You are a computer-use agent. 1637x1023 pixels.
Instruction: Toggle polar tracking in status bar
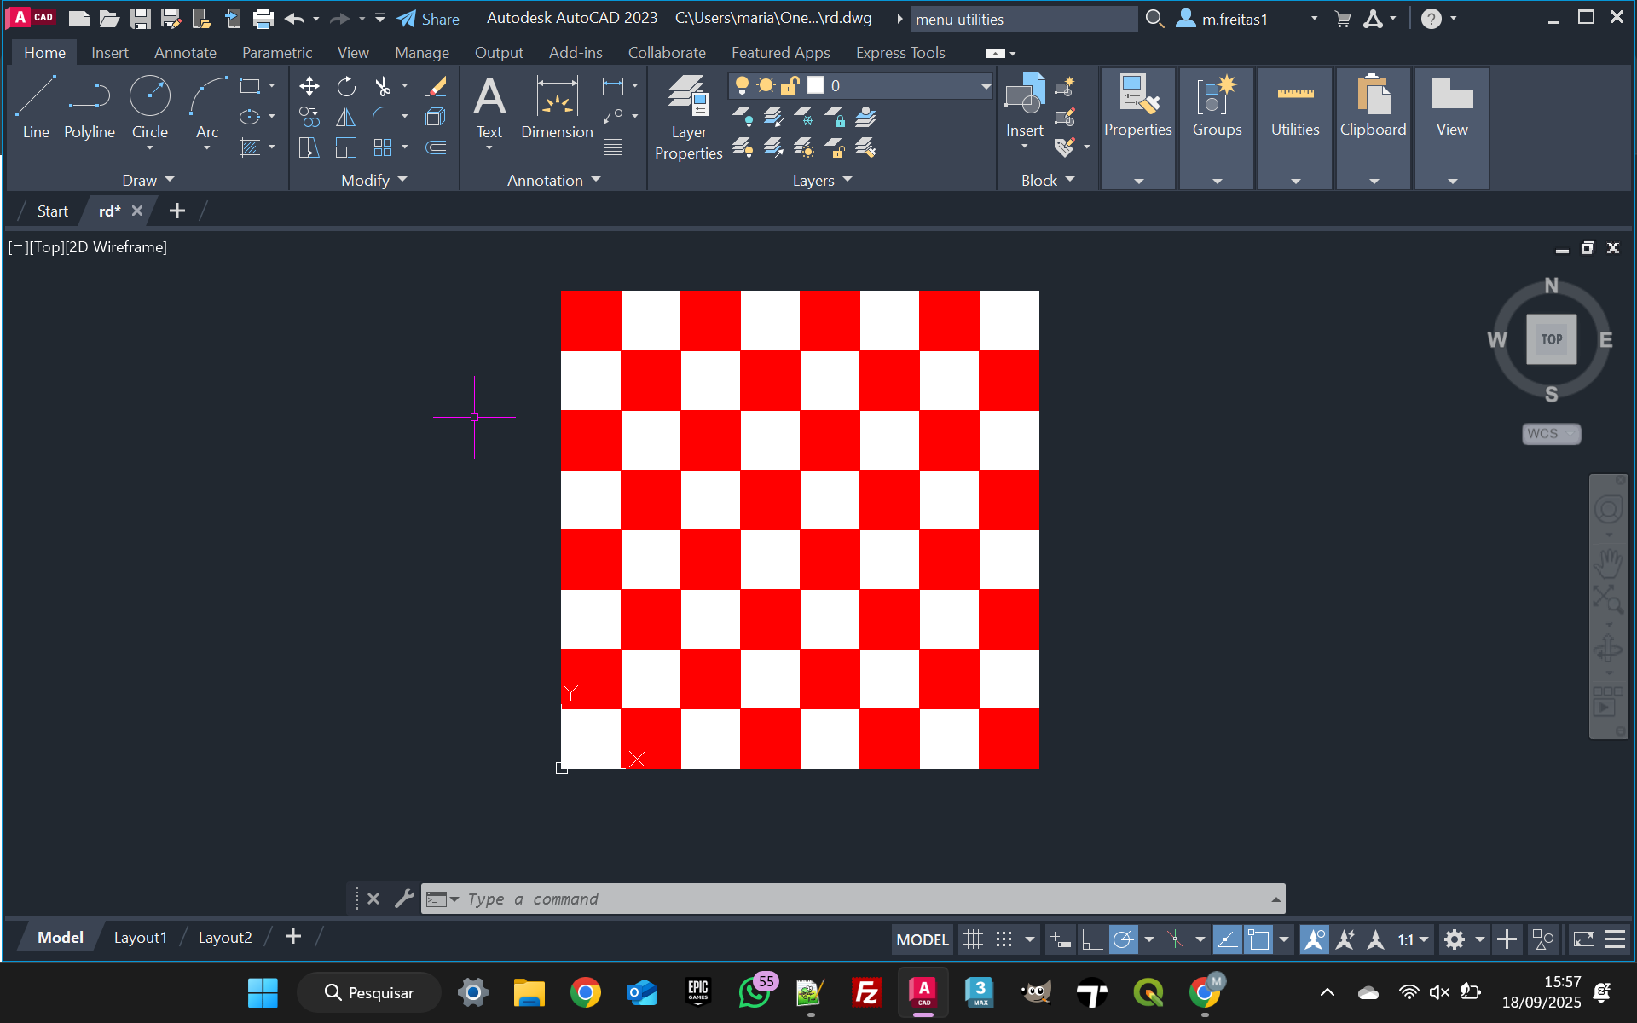tap(1124, 939)
